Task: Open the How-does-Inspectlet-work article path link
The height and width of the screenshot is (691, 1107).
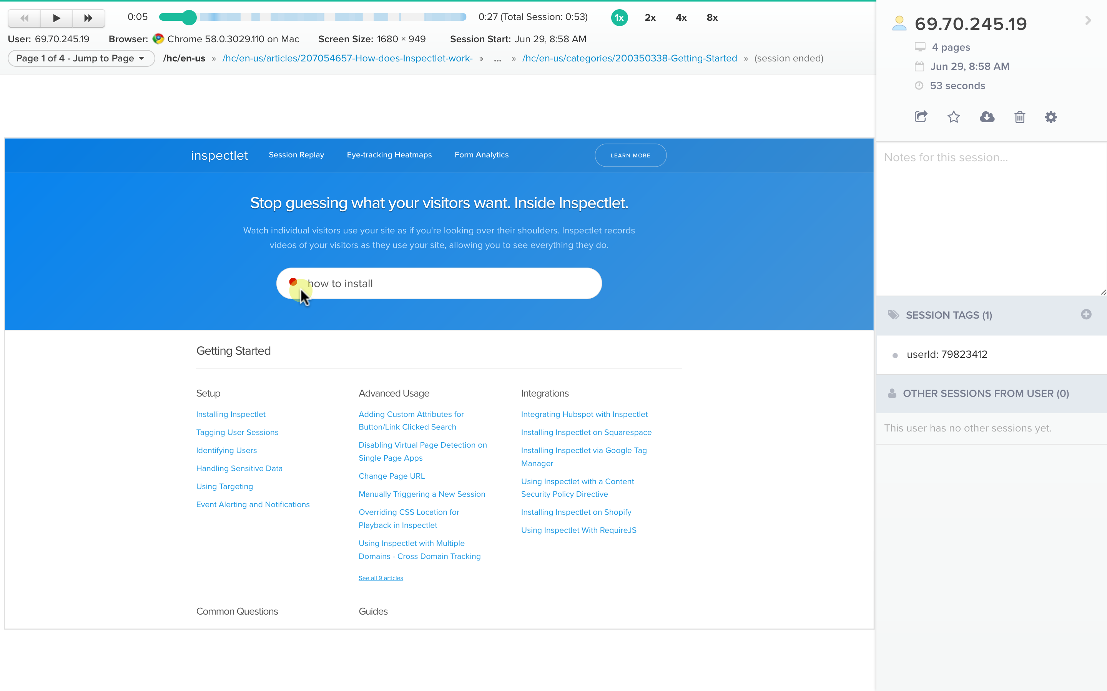Action: [347, 58]
